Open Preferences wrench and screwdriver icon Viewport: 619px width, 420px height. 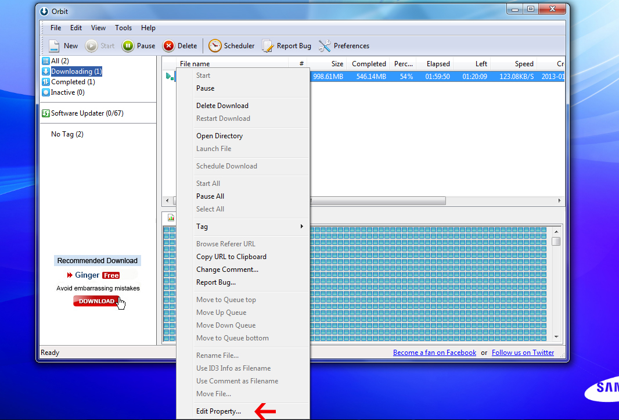tap(325, 46)
